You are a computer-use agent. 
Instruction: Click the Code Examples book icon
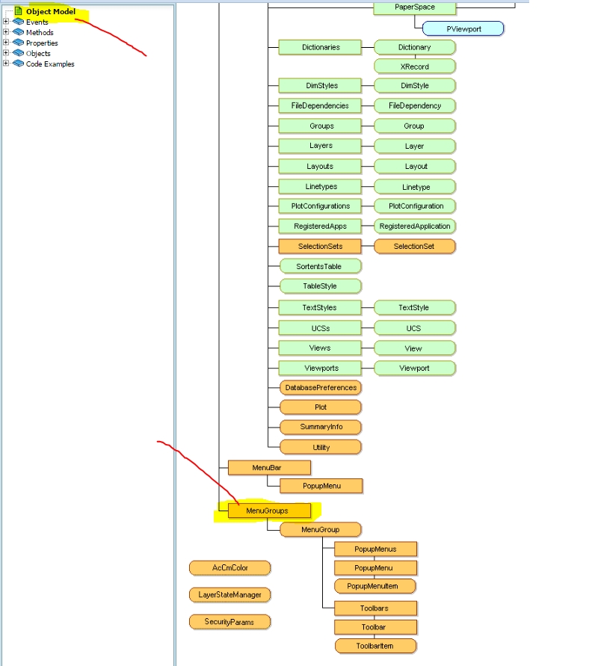pos(18,64)
